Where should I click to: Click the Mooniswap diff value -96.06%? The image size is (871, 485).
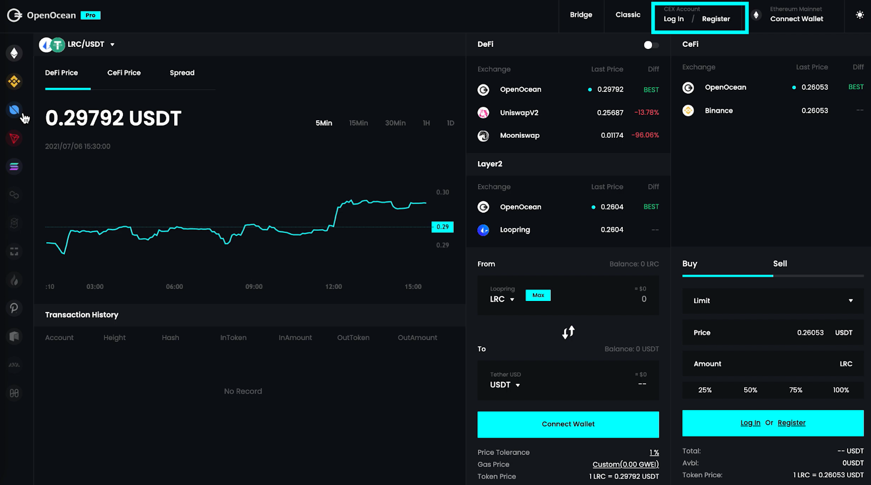645,136
